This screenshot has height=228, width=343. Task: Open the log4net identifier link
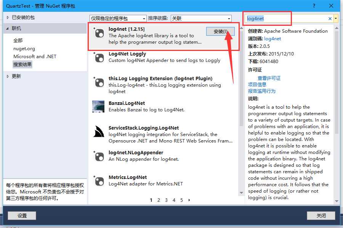[x=272, y=39]
